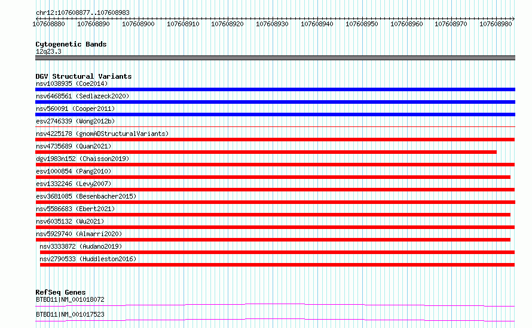The image size is (532, 328).
Task: Click the blue bar under nsv6468561
Action: (x=275, y=102)
